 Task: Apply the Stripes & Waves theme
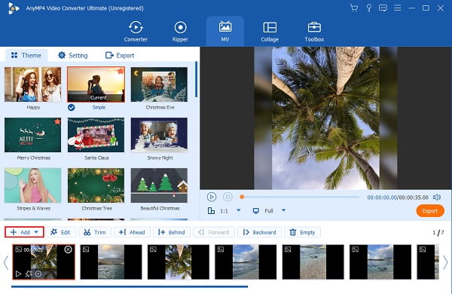[x=33, y=185]
